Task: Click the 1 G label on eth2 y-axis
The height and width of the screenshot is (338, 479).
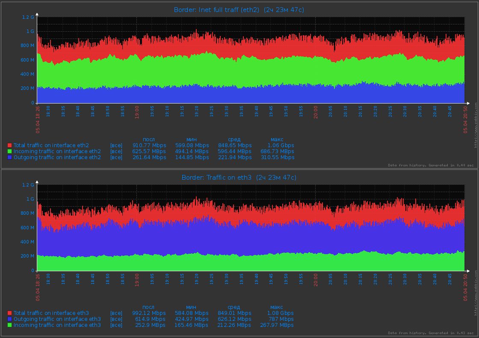Action: [30, 31]
